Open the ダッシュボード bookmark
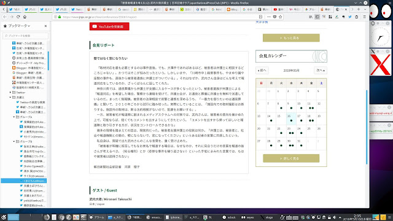This screenshot has height=221, width=393. (x=28, y=63)
